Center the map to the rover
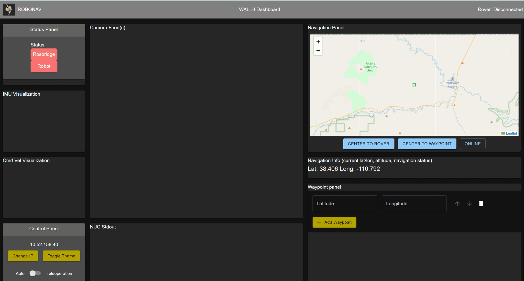The width and height of the screenshot is (524, 281). click(368, 143)
